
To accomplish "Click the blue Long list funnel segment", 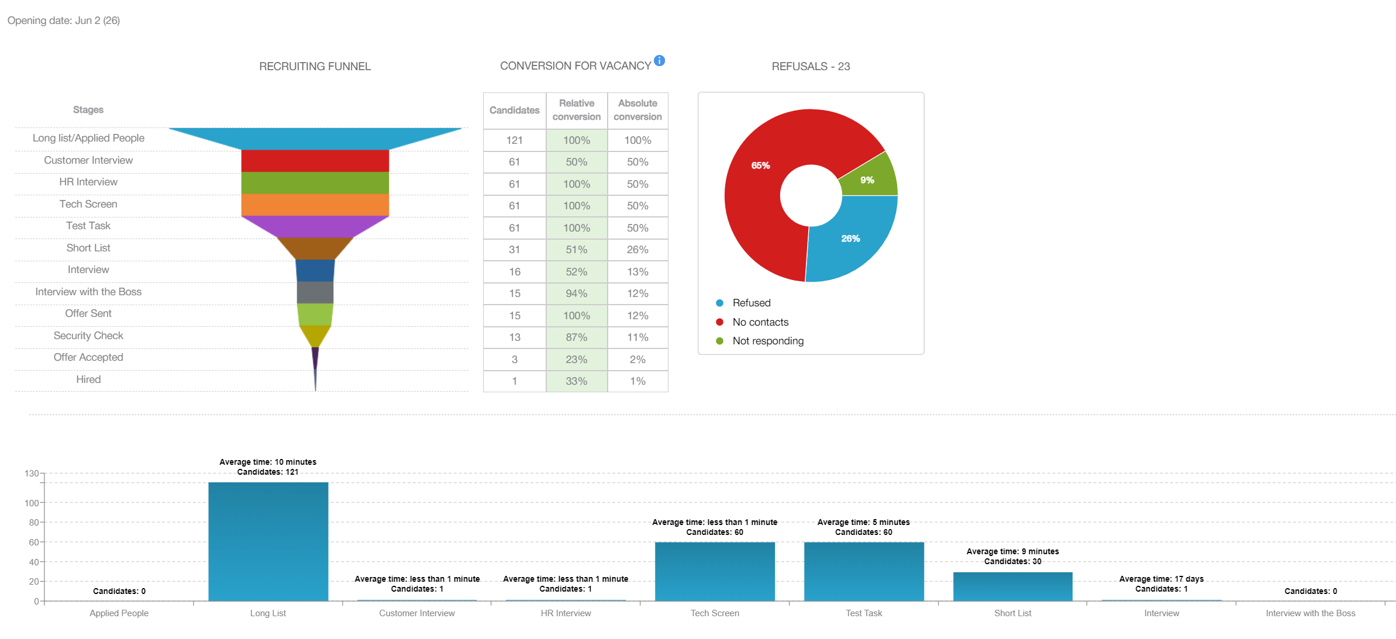I will coord(315,139).
